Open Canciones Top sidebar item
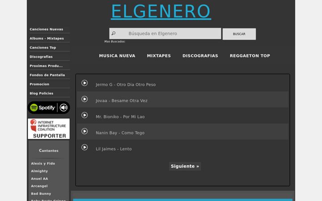322x201 pixels. (x=43, y=48)
